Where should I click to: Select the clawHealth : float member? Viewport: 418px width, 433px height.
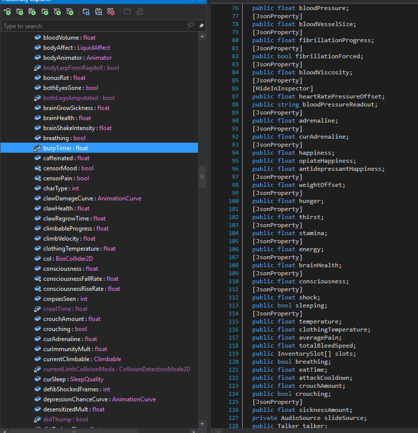point(66,208)
